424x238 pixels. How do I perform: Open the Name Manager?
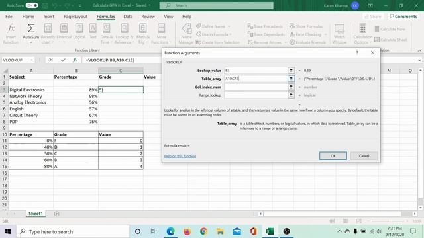click(186, 34)
